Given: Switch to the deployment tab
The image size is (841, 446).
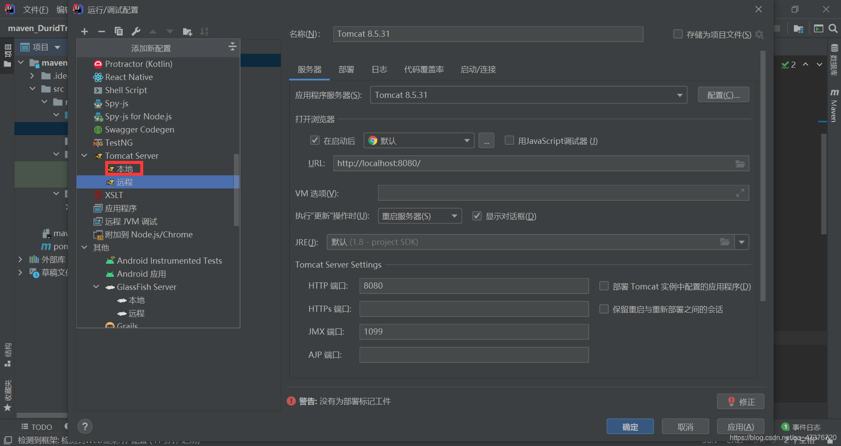Looking at the screenshot, I should click(346, 70).
